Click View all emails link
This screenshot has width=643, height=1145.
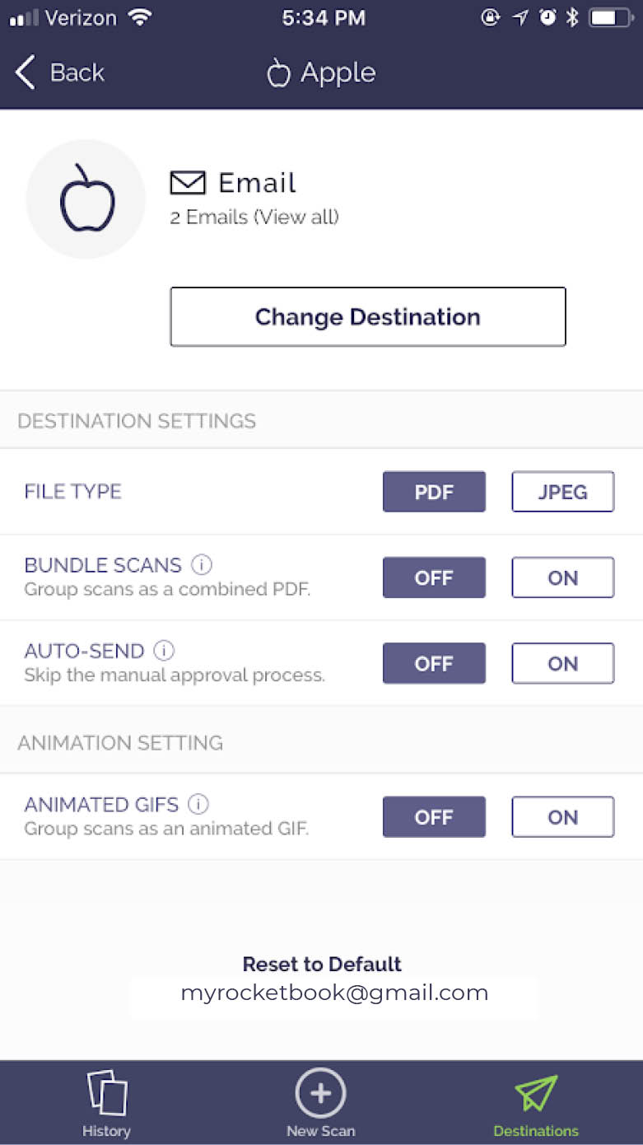296,217
